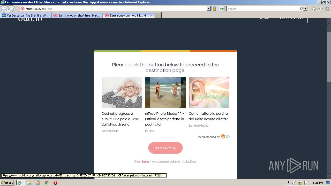Minimize the Internet Explorer window
The image size is (331, 186).
click(x=319, y=2)
